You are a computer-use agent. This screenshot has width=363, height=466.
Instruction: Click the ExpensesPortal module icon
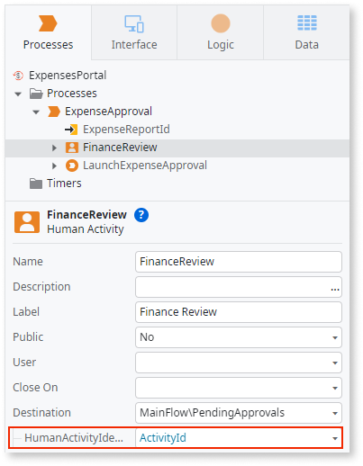point(18,76)
